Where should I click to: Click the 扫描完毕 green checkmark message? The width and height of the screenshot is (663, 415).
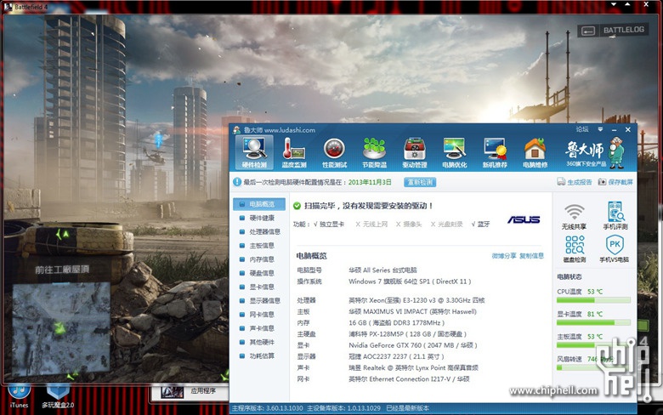click(x=363, y=206)
